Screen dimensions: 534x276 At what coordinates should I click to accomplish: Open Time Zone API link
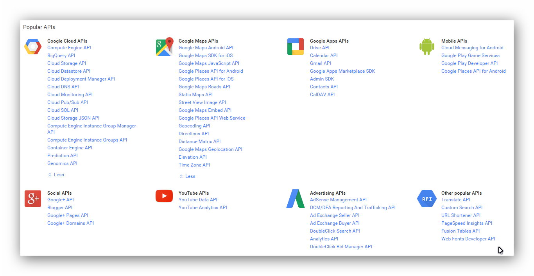click(194, 165)
